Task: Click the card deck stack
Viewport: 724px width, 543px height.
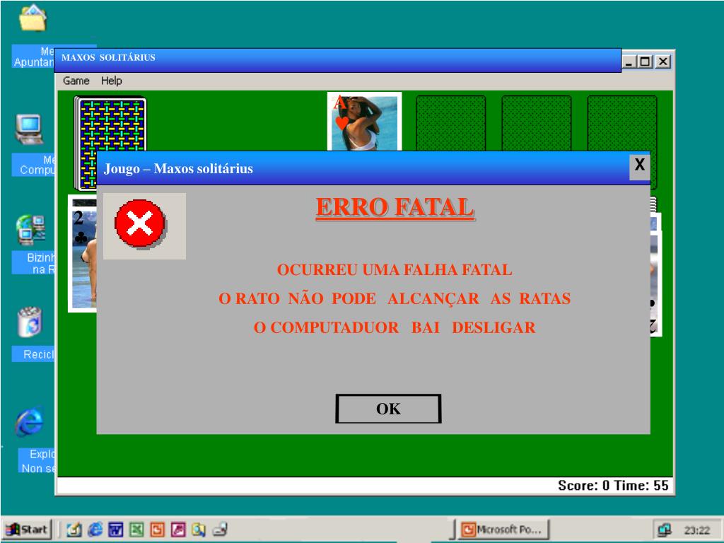Action: point(110,124)
